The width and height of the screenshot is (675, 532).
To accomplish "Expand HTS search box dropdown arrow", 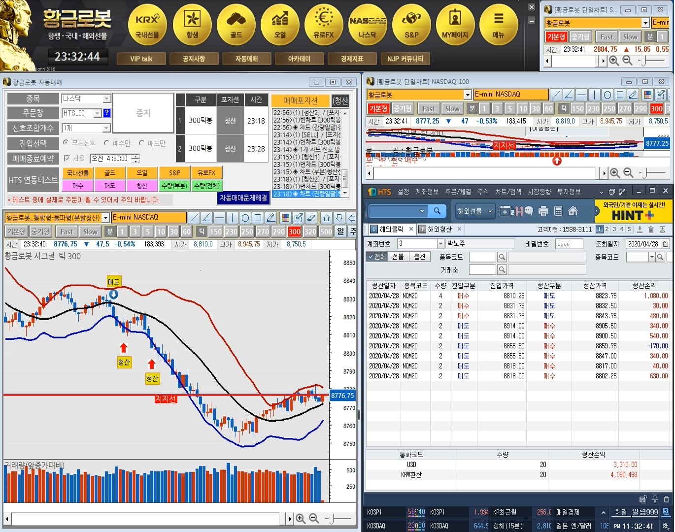I will 422,211.
